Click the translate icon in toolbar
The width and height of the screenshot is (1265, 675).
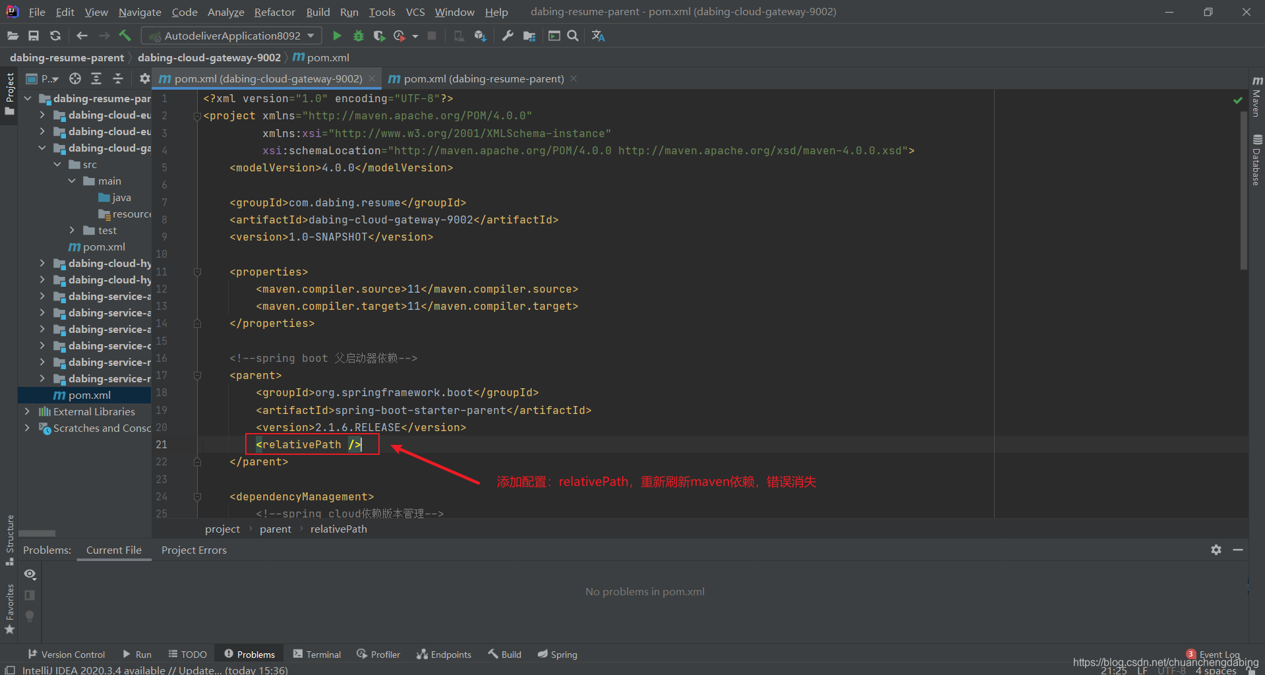(x=598, y=36)
